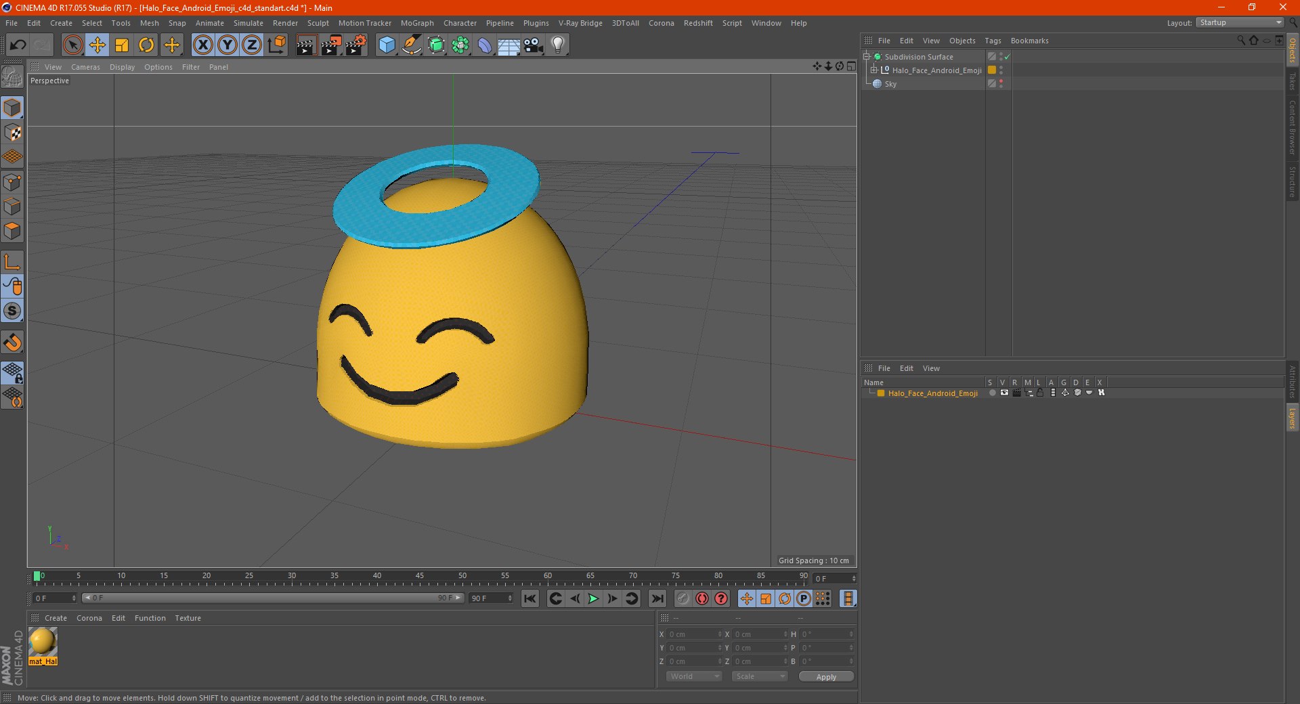Click the preview range slider bar
This screenshot has width=1300, height=704.
point(272,598)
